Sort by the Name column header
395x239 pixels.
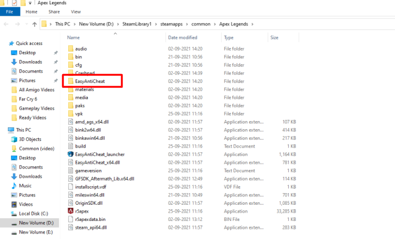[x=73, y=38]
